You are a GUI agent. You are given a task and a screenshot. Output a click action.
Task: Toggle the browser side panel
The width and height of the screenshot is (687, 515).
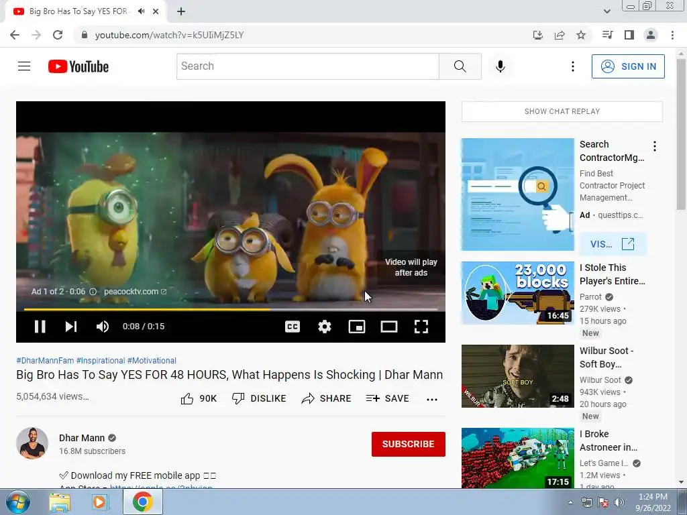[629, 35]
